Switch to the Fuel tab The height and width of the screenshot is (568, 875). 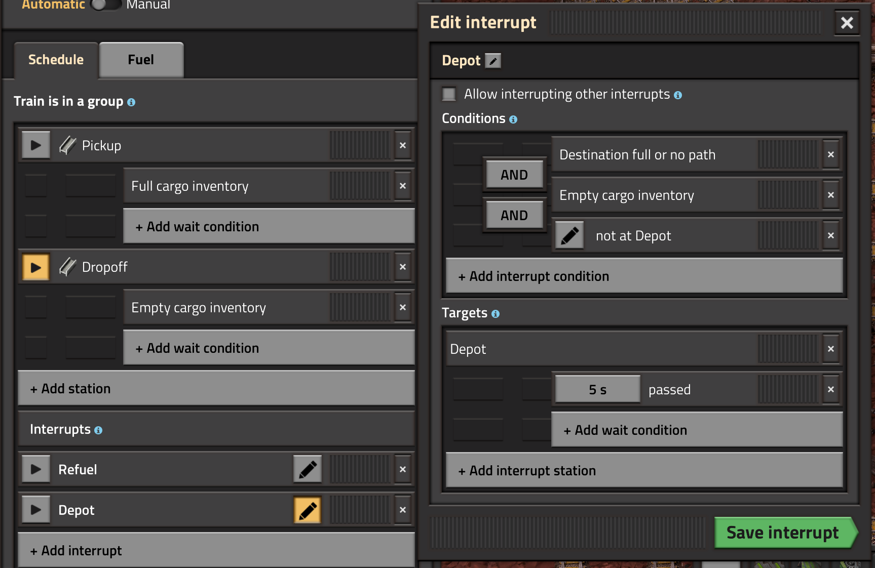[x=141, y=60]
